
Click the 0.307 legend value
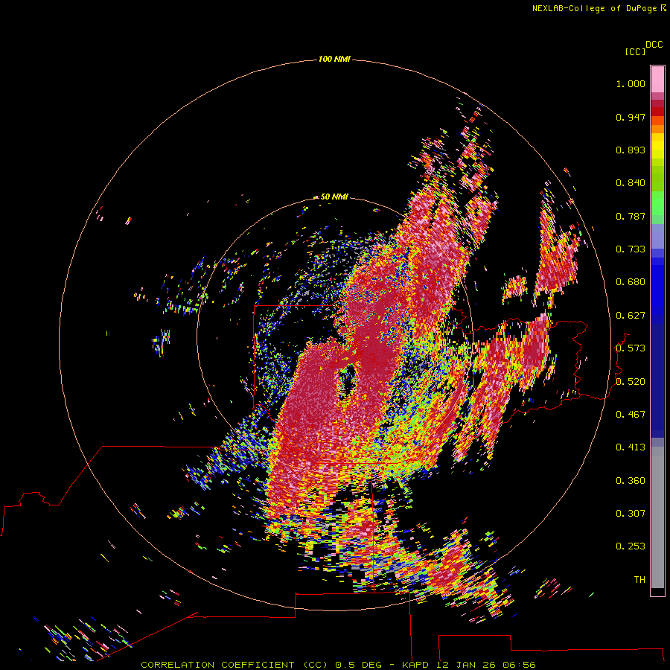coord(631,514)
